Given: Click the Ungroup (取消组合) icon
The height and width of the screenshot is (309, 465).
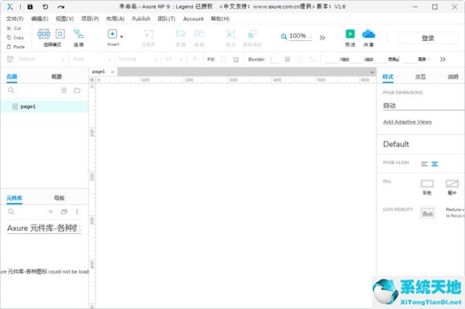Looking at the screenshot, I should click(252, 34).
